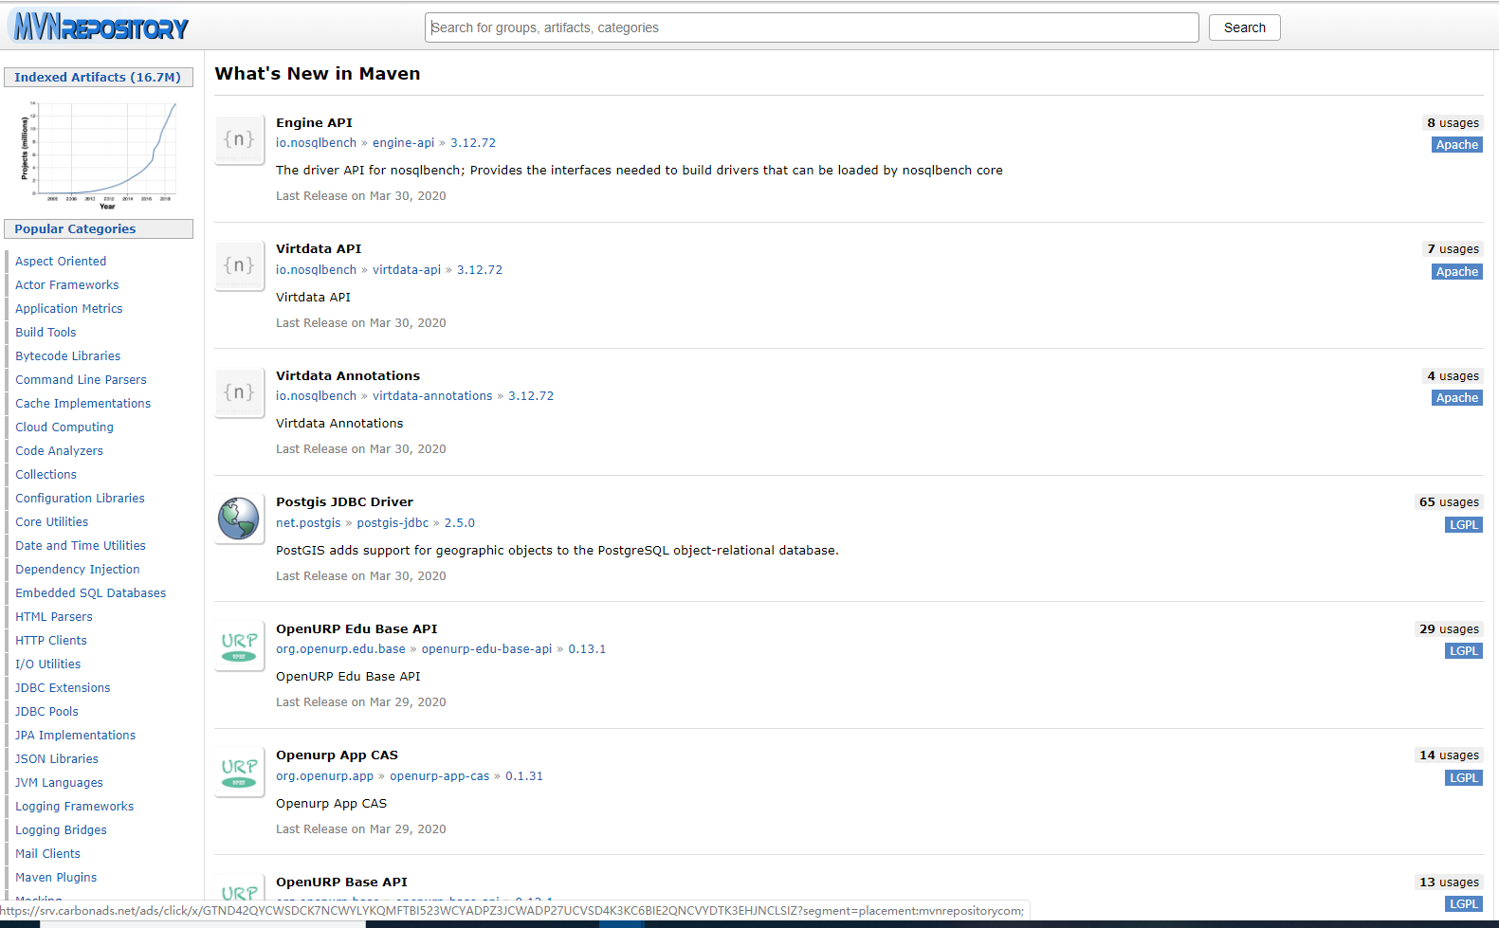The width and height of the screenshot is (1499, 928).
Task: Open the Logging Frameworks category
Action: pos(74,807)
